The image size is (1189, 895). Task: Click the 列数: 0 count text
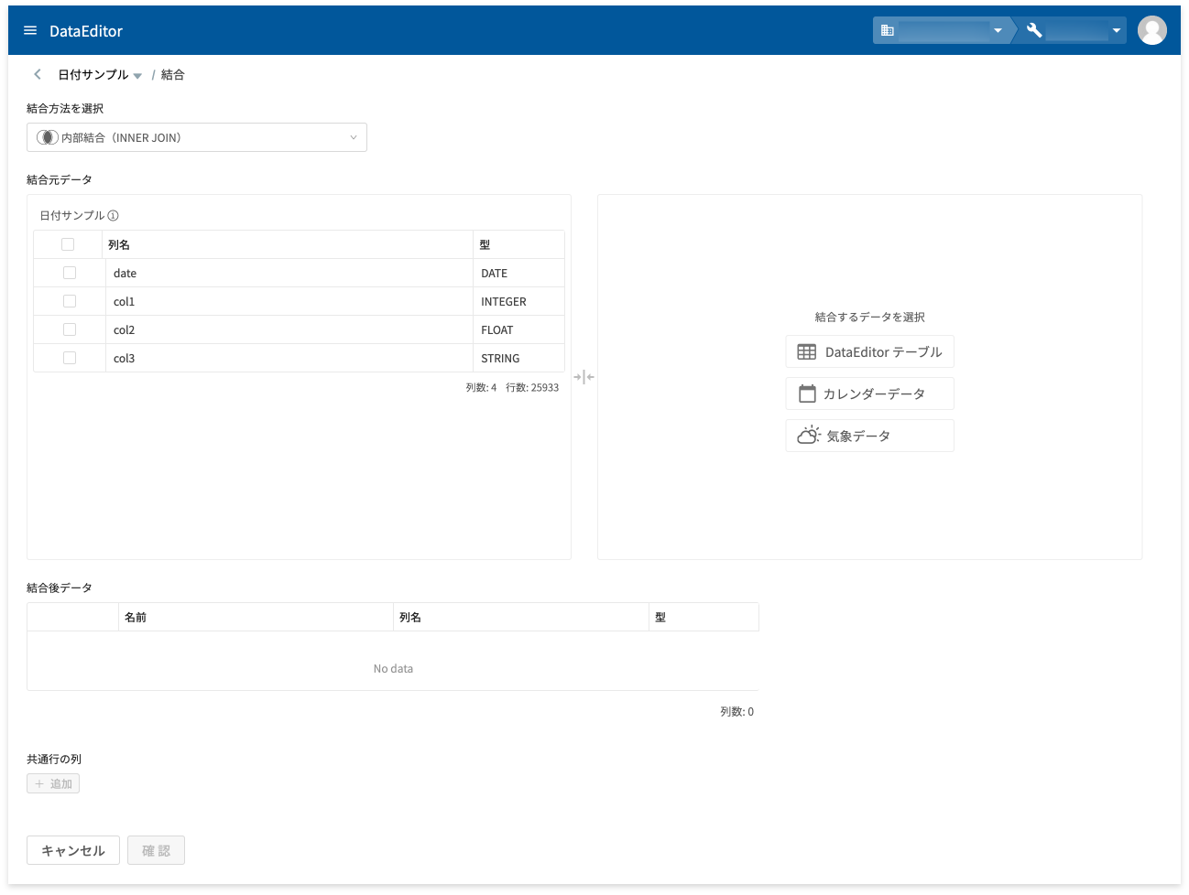click(736, 711)
